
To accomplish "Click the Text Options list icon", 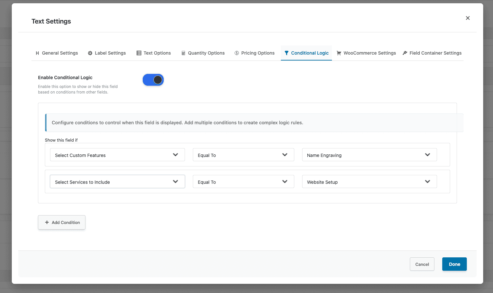I will (139, 53).
